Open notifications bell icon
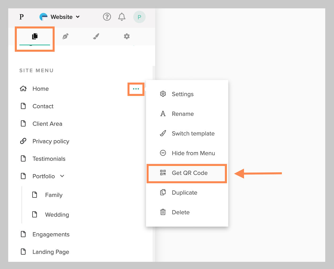Viewport: 334px width, 269px height. 122,17
